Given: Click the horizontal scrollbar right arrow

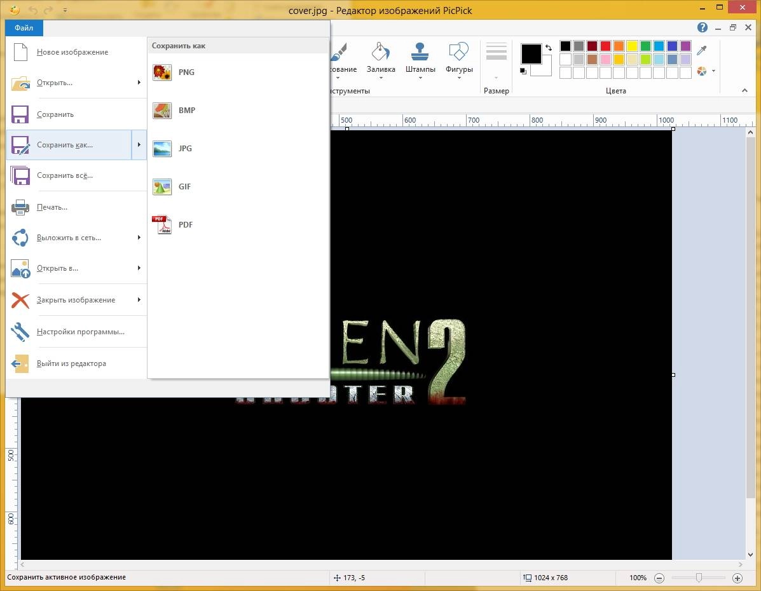Looking at the screenshot, I should 741,564.
